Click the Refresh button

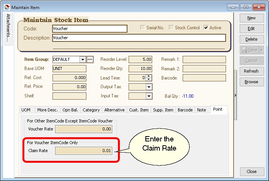point(251,71)
